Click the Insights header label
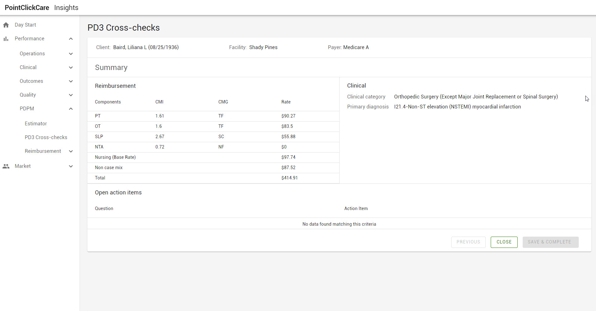 (66, 8)
